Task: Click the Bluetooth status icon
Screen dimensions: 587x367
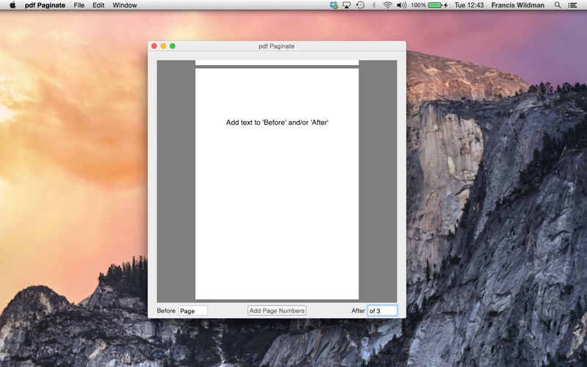Action: [373, 5]
